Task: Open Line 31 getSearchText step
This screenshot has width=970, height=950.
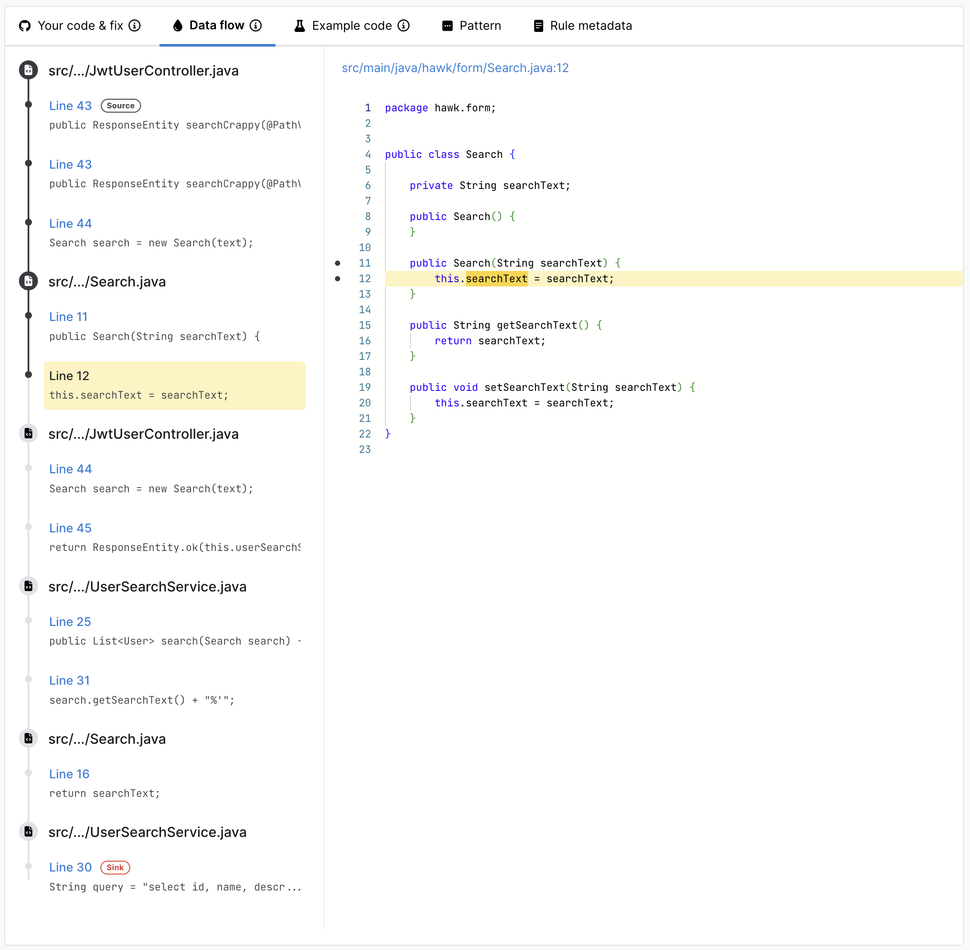Action: pos(69,680)
